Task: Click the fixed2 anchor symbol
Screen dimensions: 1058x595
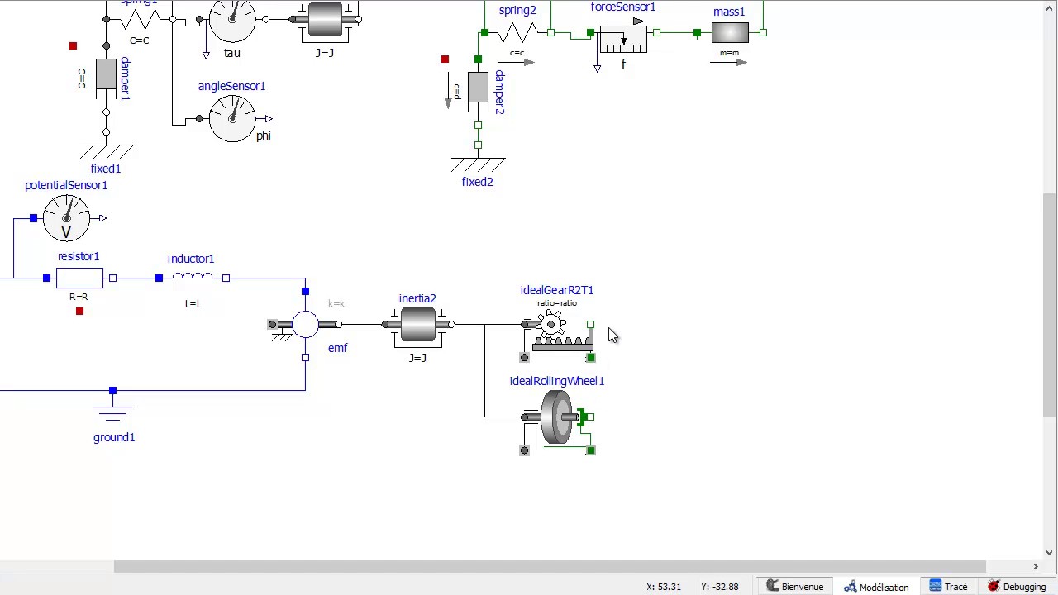Action: pos(478,164)
